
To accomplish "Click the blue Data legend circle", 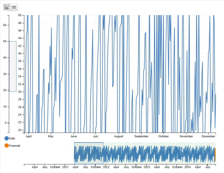I will coord(7,138).
